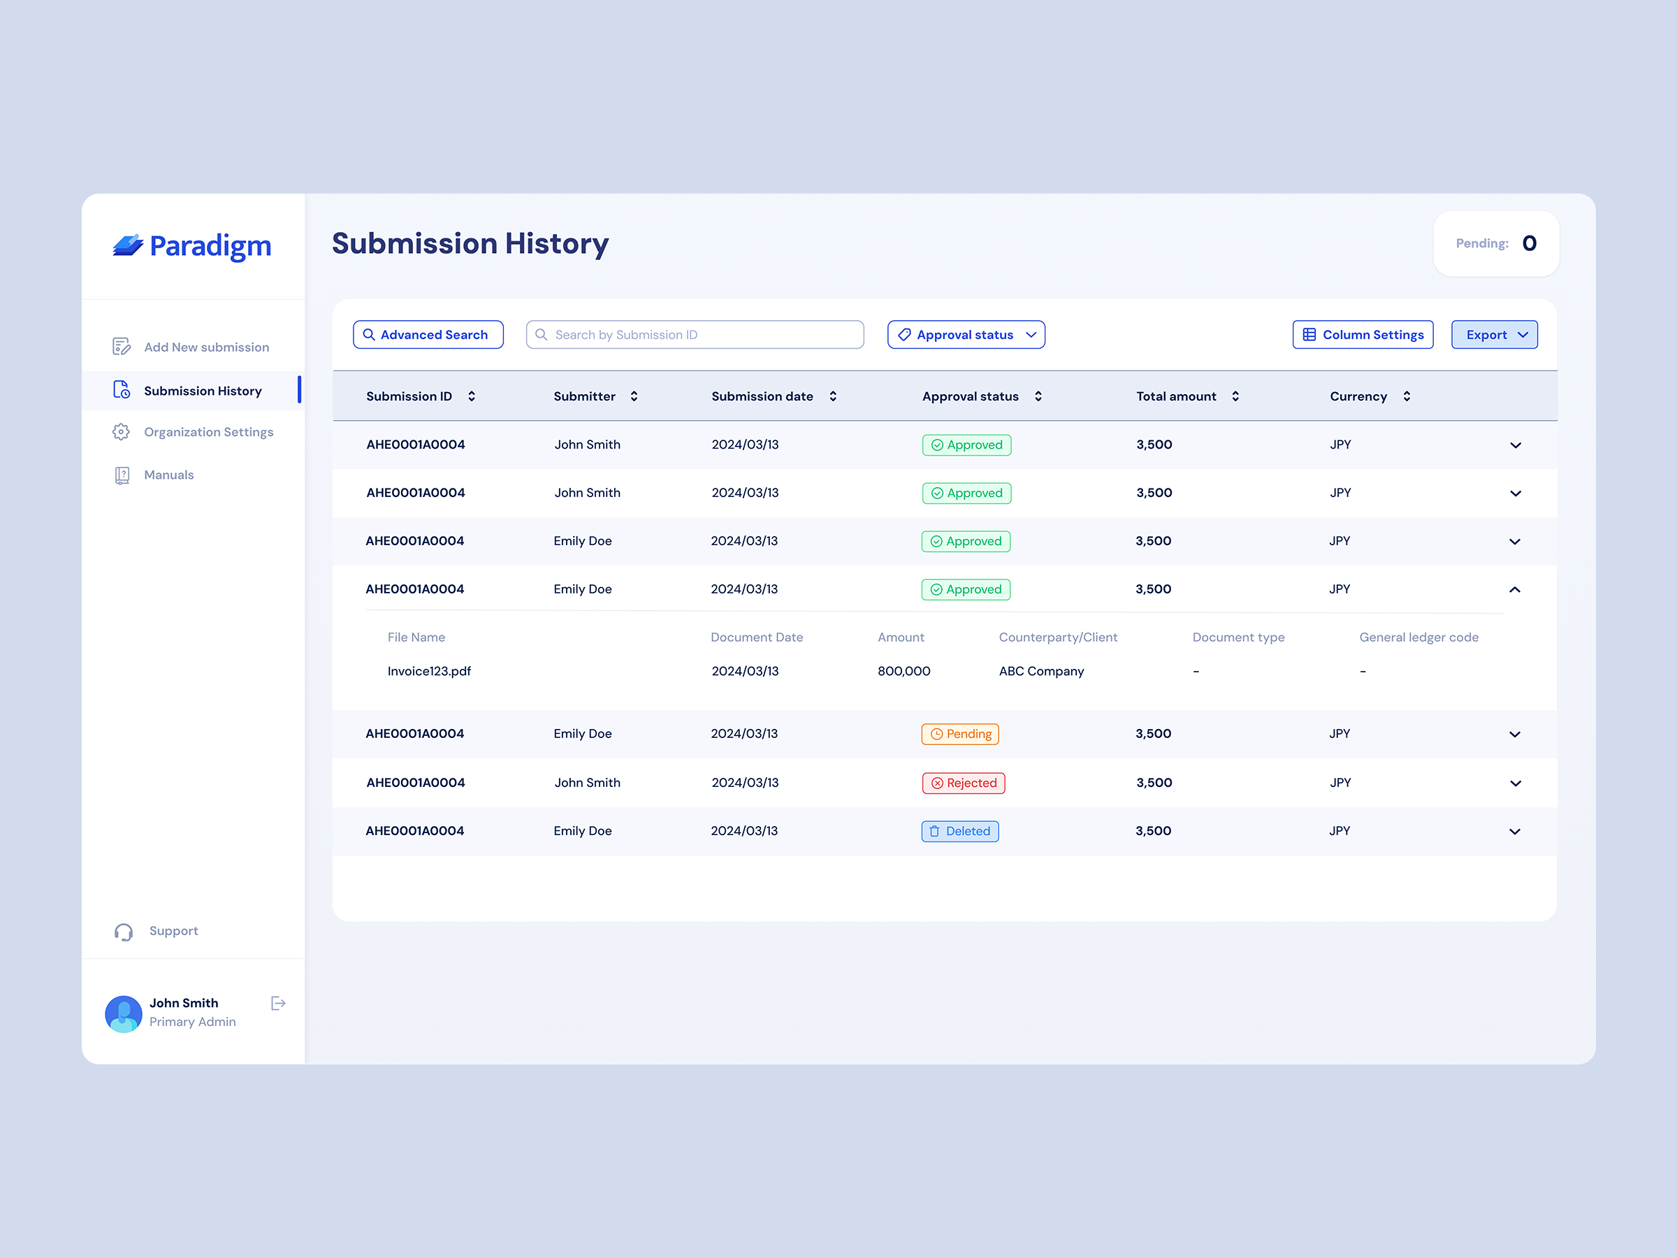
Task: Expand the first Emily Doe Approved row
Action: click(1514, 542)
